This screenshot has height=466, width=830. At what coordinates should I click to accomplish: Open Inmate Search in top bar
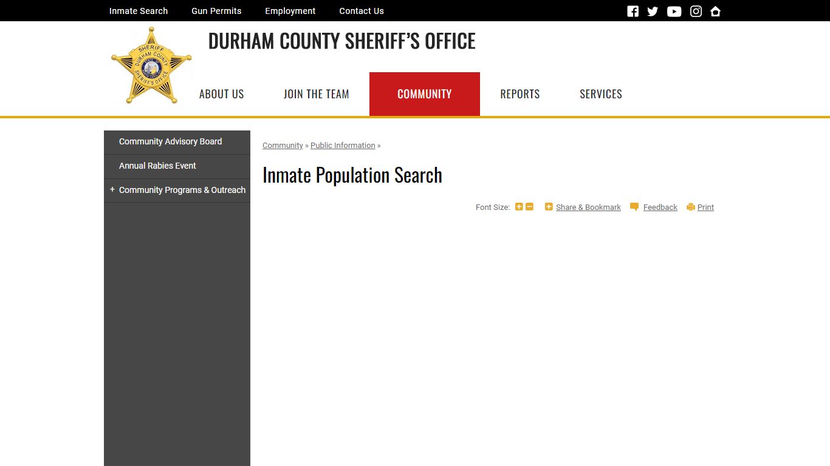[x=139, y=11]
